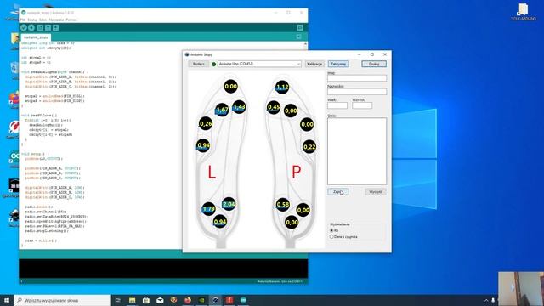
Task: Click the New sketch icon in Arduino IDE
Action: (40, 28)
